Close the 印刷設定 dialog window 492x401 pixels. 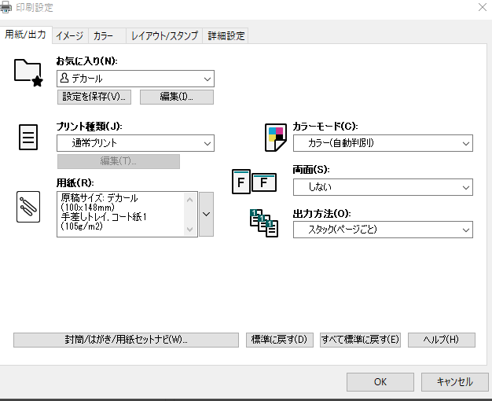pos(483,7)
